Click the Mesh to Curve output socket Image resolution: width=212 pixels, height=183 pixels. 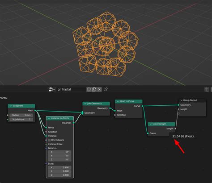click(x=142, y=106)
